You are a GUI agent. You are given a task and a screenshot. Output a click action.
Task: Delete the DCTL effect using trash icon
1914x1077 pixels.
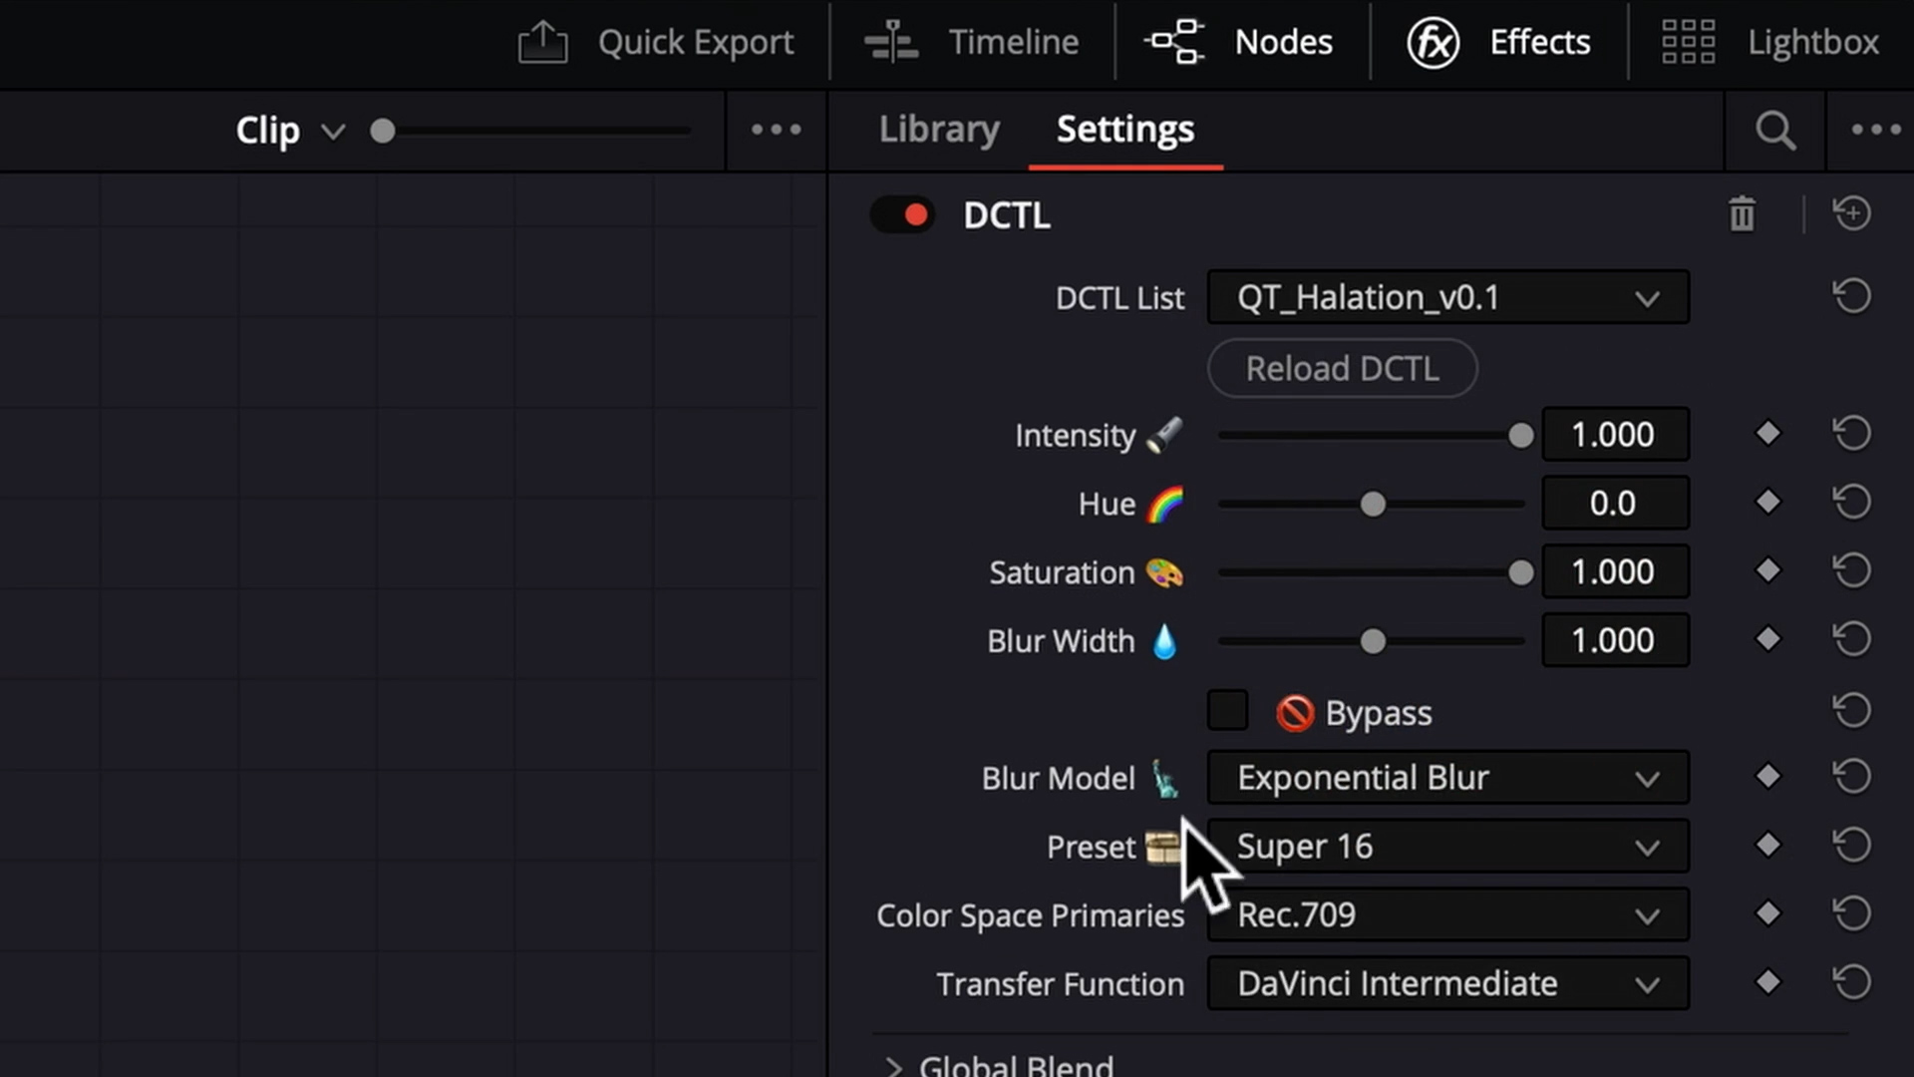1742,213
